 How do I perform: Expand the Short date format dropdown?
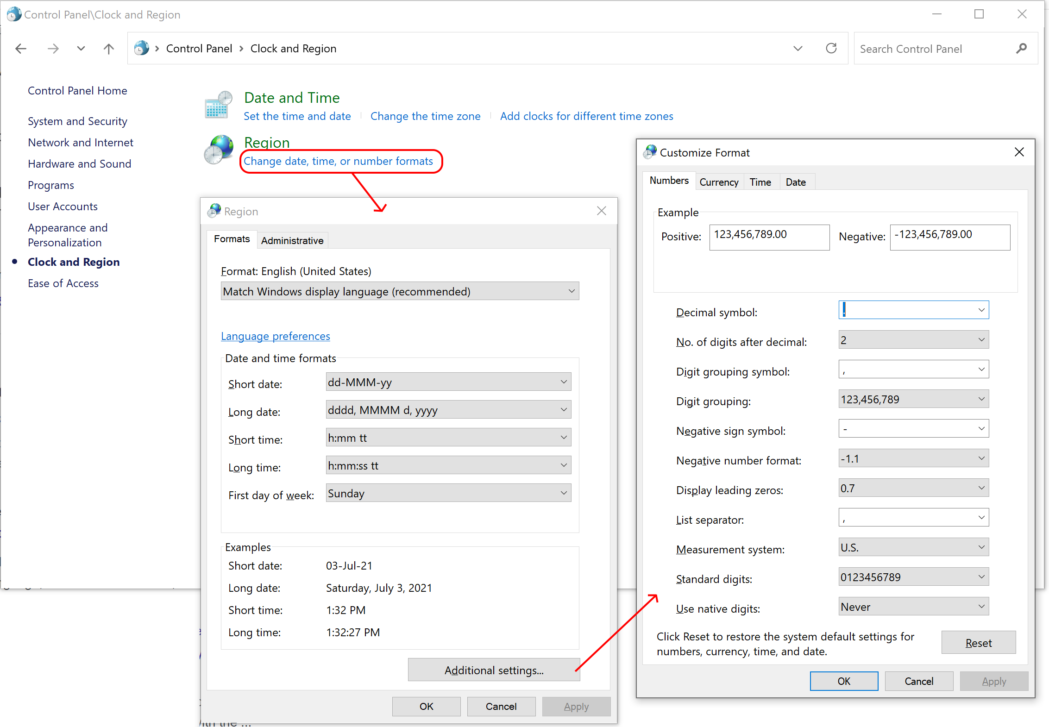click(x=565, y=382)
